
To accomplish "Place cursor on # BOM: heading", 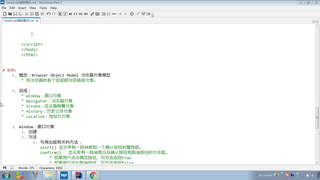I will (x=9, y=70).
